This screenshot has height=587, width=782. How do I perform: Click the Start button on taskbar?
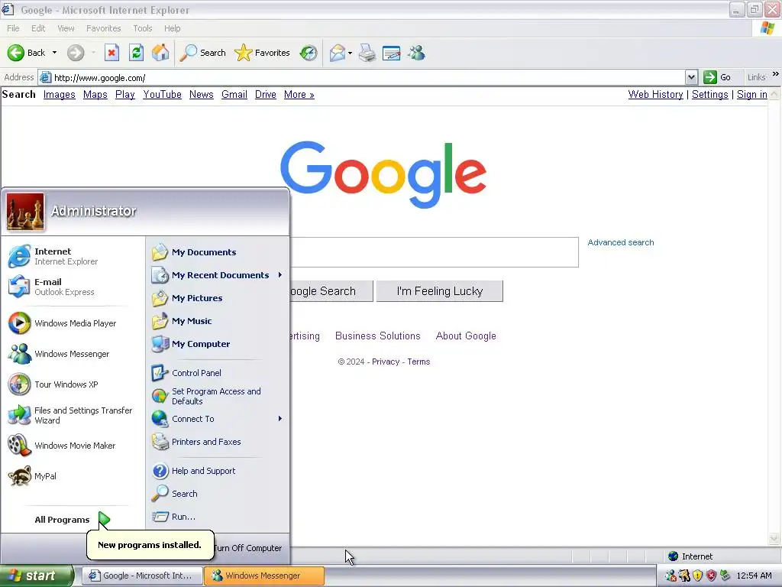pyautogui.click(x=37, y=576)
